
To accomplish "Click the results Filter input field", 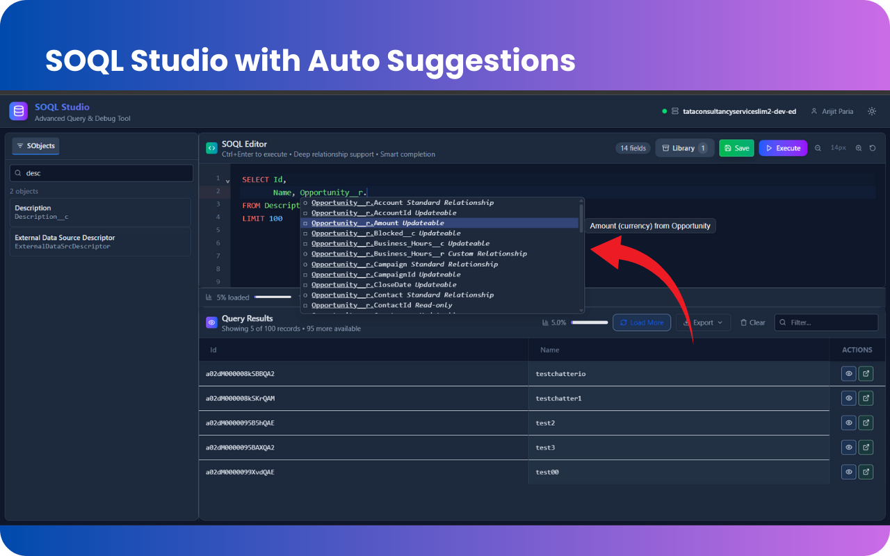I will pyautogui.click(x=826, y=322).
